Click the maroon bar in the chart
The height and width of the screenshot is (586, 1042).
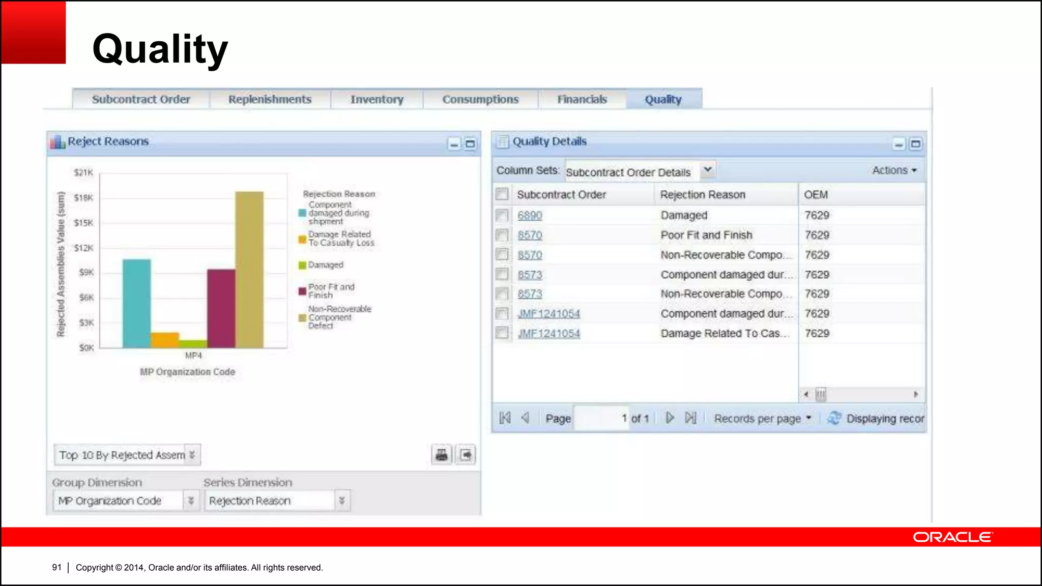tap(221, 309)
